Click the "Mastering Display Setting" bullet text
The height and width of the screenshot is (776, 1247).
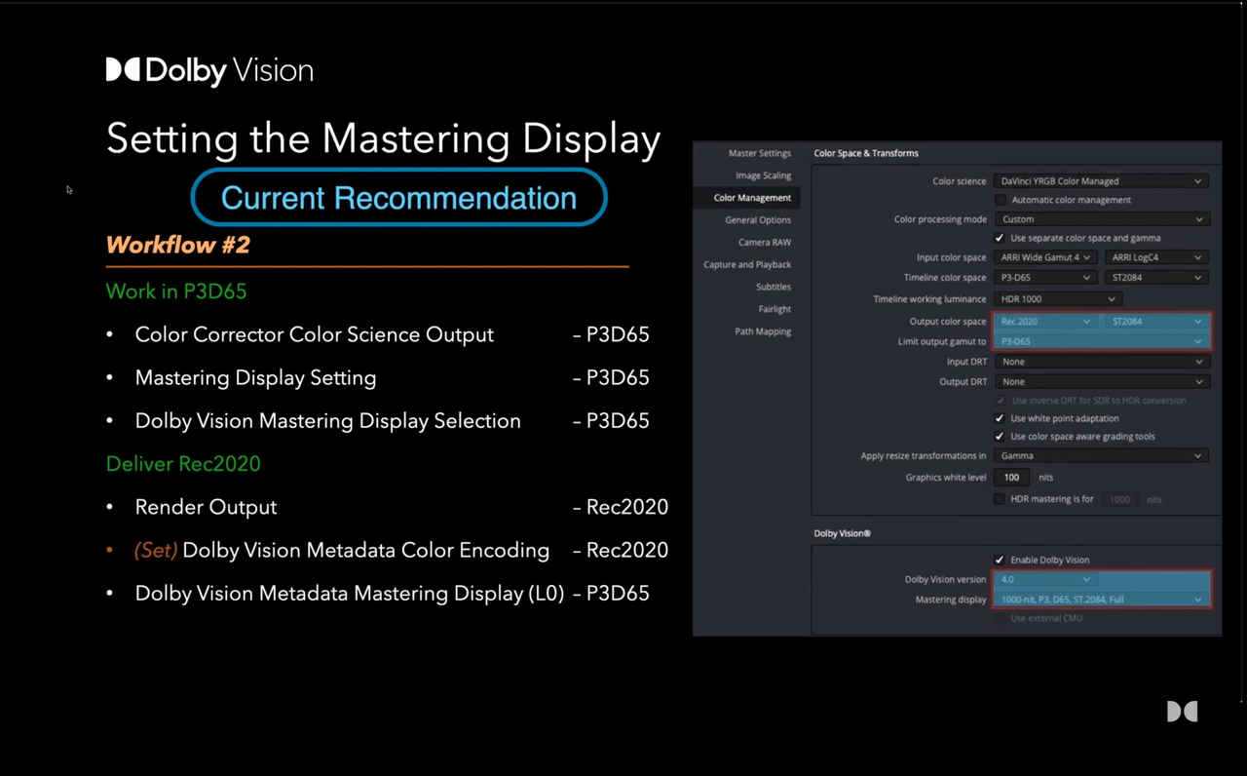point(255,377)
